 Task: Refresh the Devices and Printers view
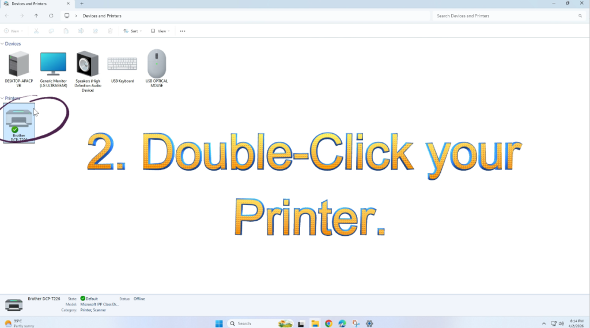(x=51, y=16)
